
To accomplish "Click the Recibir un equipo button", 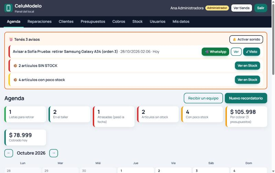I will point(203,98).
